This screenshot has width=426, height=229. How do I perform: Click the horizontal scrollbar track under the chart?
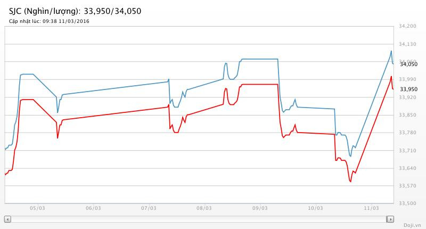pos(199,219)
